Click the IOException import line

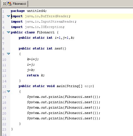[38, 27]
